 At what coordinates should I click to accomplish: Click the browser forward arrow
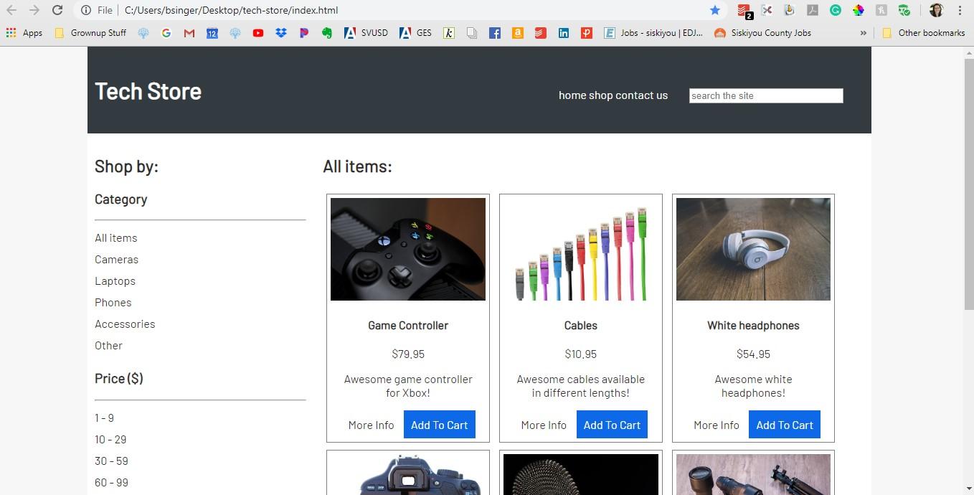34,10
